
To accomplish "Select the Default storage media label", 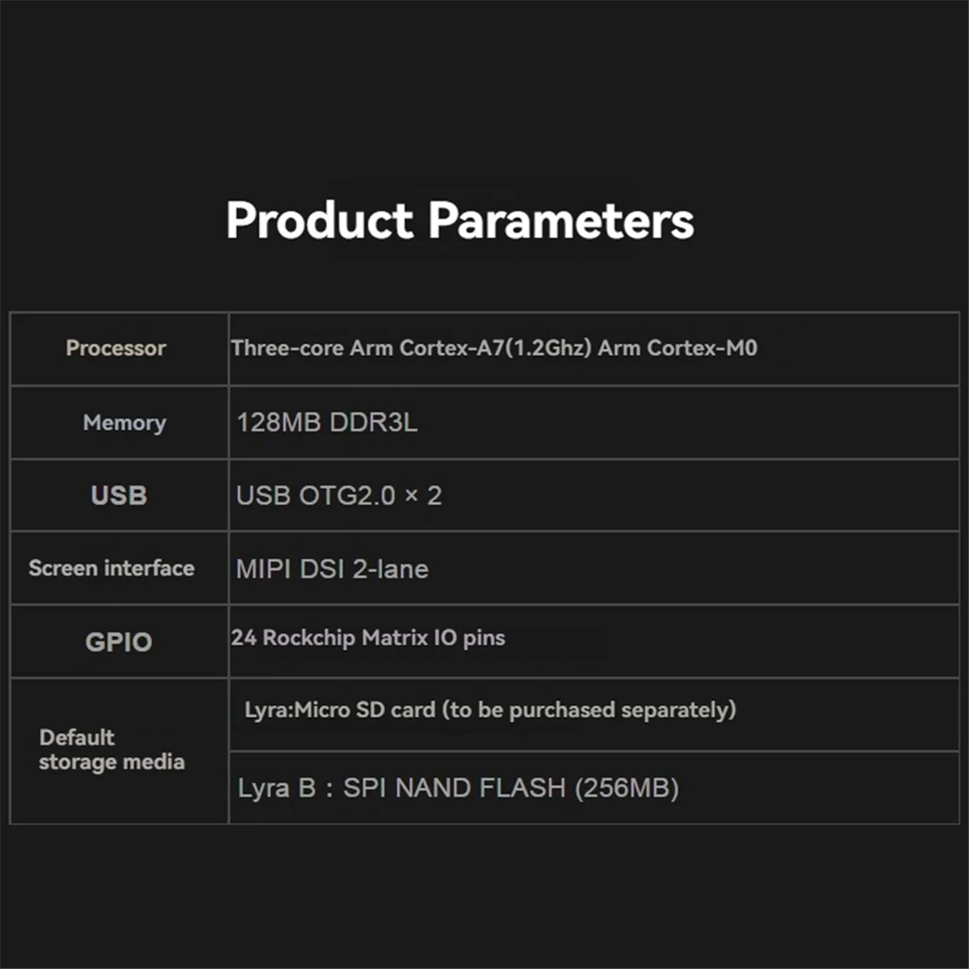I will click(x=111, y=749).
